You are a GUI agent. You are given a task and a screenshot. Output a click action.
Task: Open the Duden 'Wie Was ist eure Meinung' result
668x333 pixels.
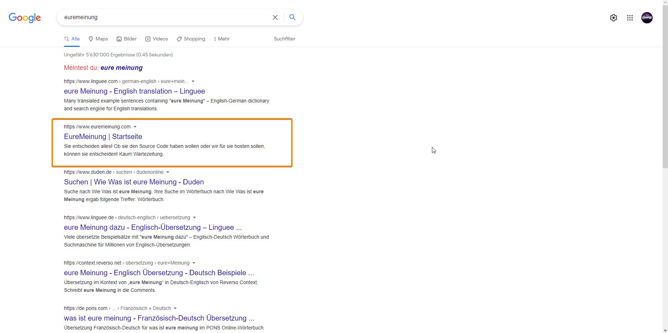click(x=134, y=182)
